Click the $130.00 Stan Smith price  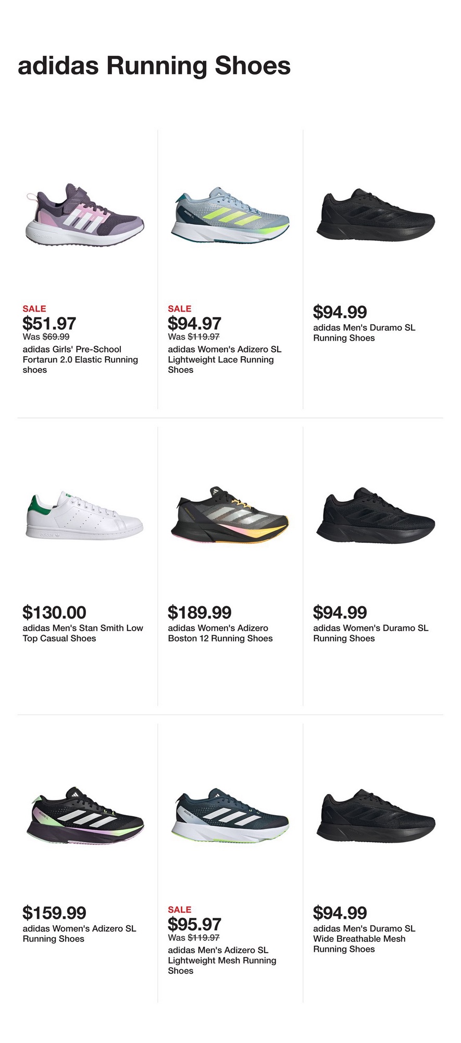point(54,612)
